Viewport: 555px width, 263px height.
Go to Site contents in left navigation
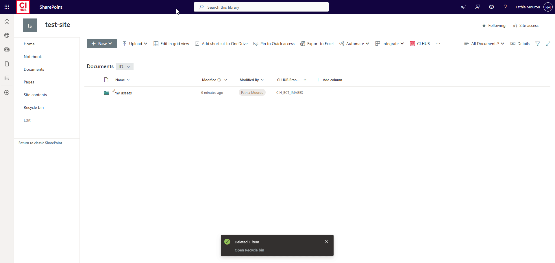point(35,95)
